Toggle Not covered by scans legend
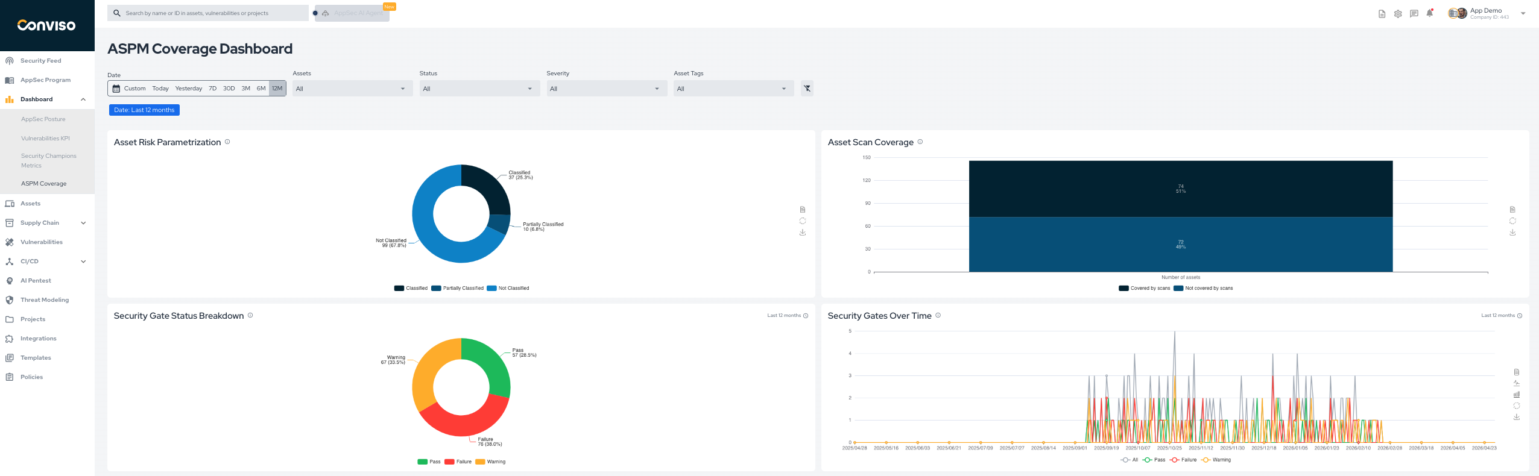 pos(1203,288)
